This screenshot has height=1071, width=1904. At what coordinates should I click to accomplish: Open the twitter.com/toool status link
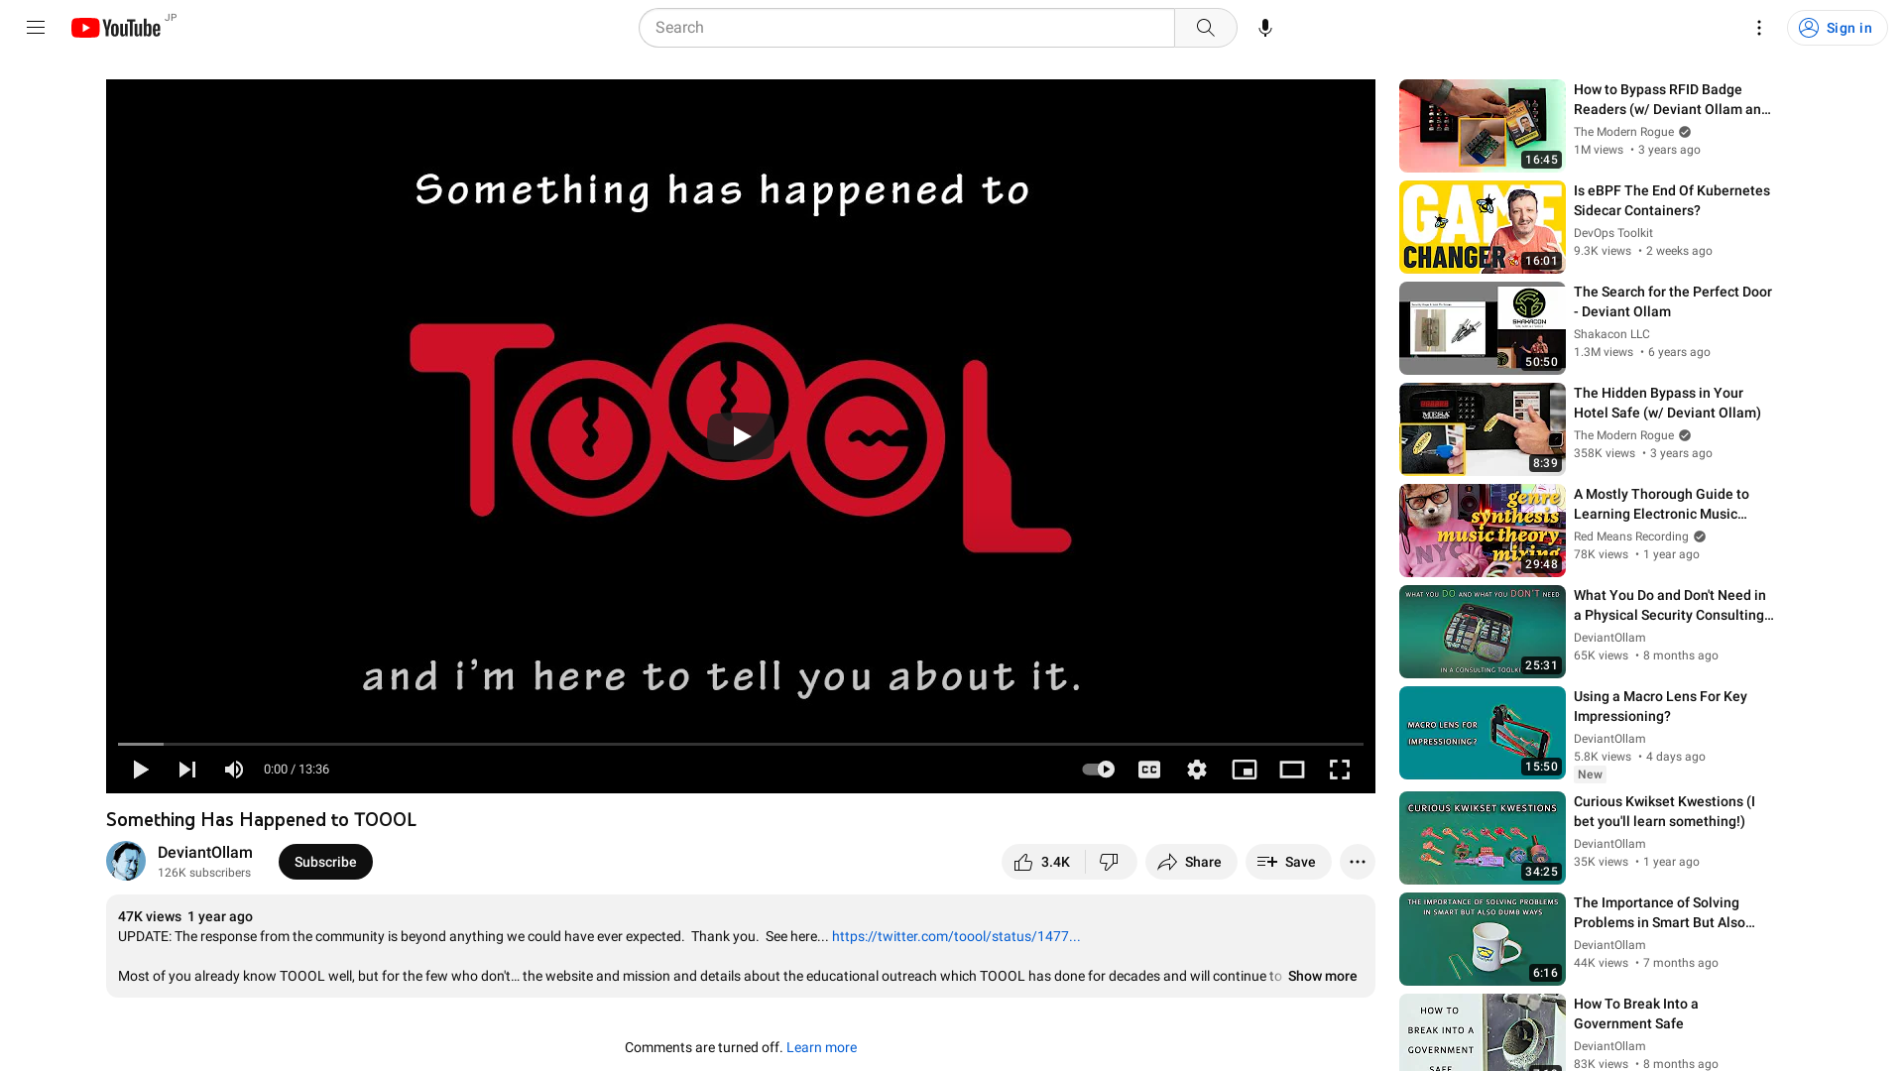tap(956, 936)
